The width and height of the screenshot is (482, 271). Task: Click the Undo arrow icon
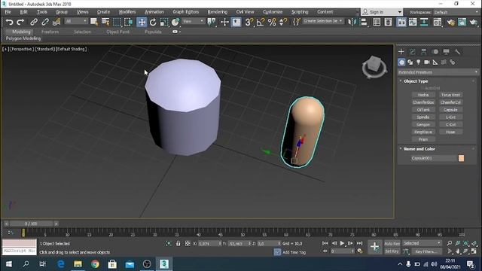pyautogui.click(x=10, y=22)
